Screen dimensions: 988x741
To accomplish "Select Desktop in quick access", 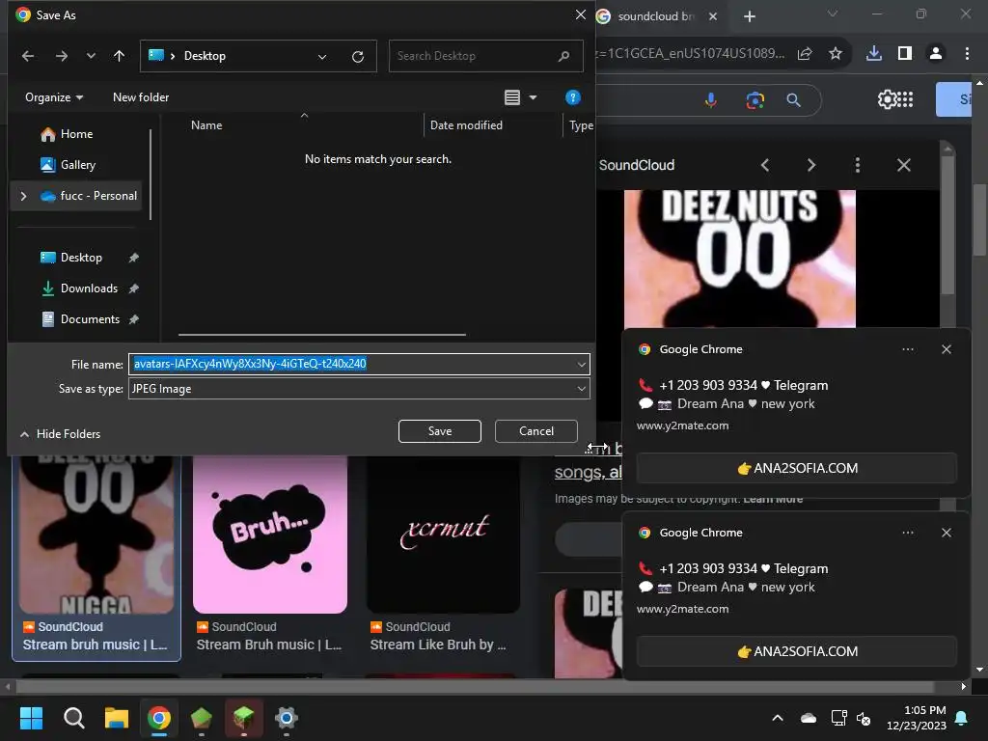I will [81, 258].
